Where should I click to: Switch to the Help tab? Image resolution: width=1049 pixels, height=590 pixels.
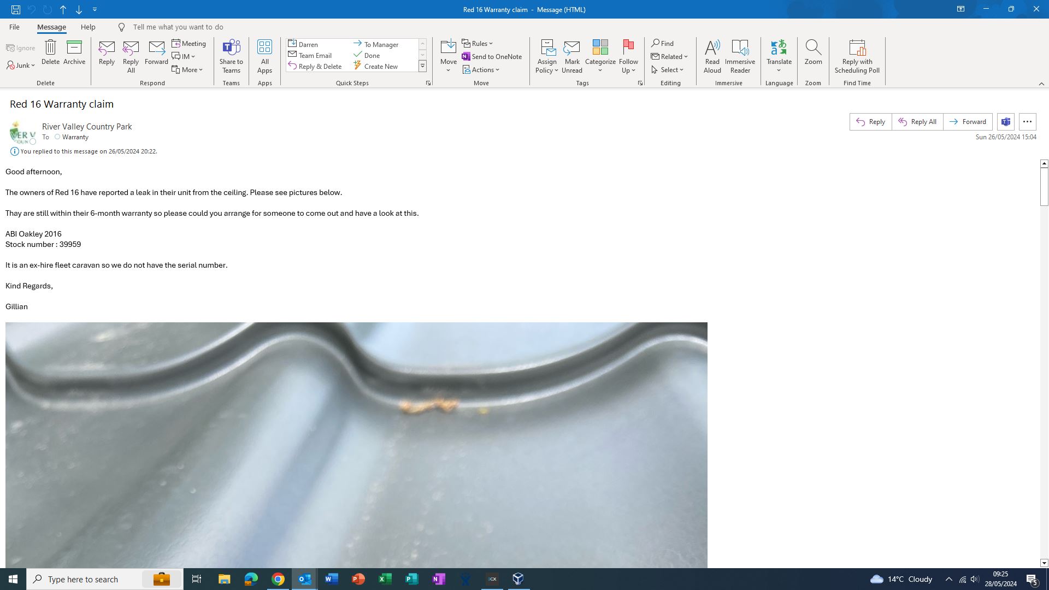pyautogui.click(x=88, y=27)
